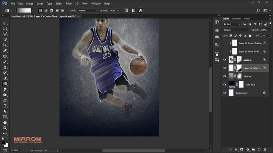Screen dimensions: 273x153
Task: Select the Eraser tool
Action: tap(5, 78)
